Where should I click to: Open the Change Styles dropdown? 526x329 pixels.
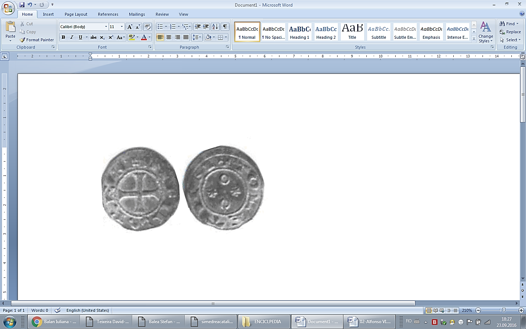pos(485,32)
